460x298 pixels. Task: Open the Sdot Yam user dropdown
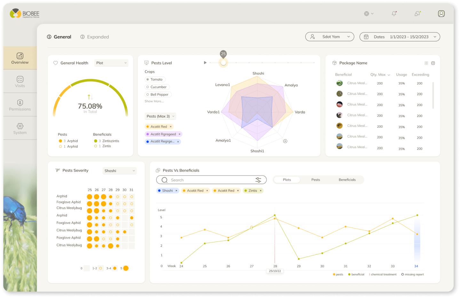pyautogui.click(x=329, y=37)
